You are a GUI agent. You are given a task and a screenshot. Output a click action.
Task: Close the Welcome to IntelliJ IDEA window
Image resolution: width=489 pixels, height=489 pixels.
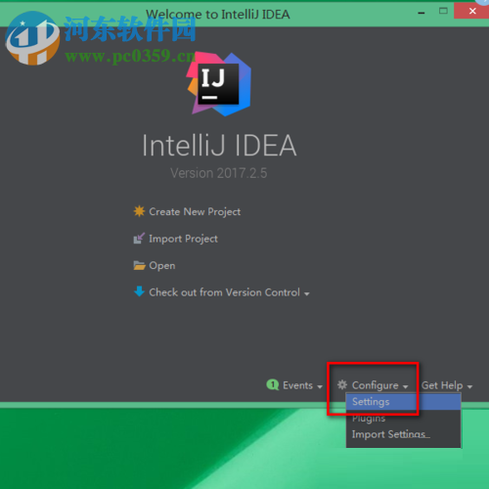(x=472, y=11)
